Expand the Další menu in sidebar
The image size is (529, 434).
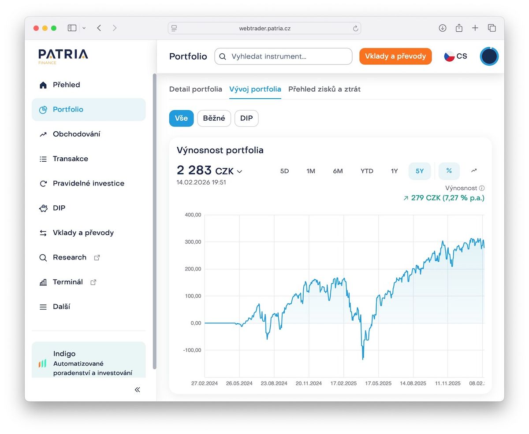(x=61, y=307)
